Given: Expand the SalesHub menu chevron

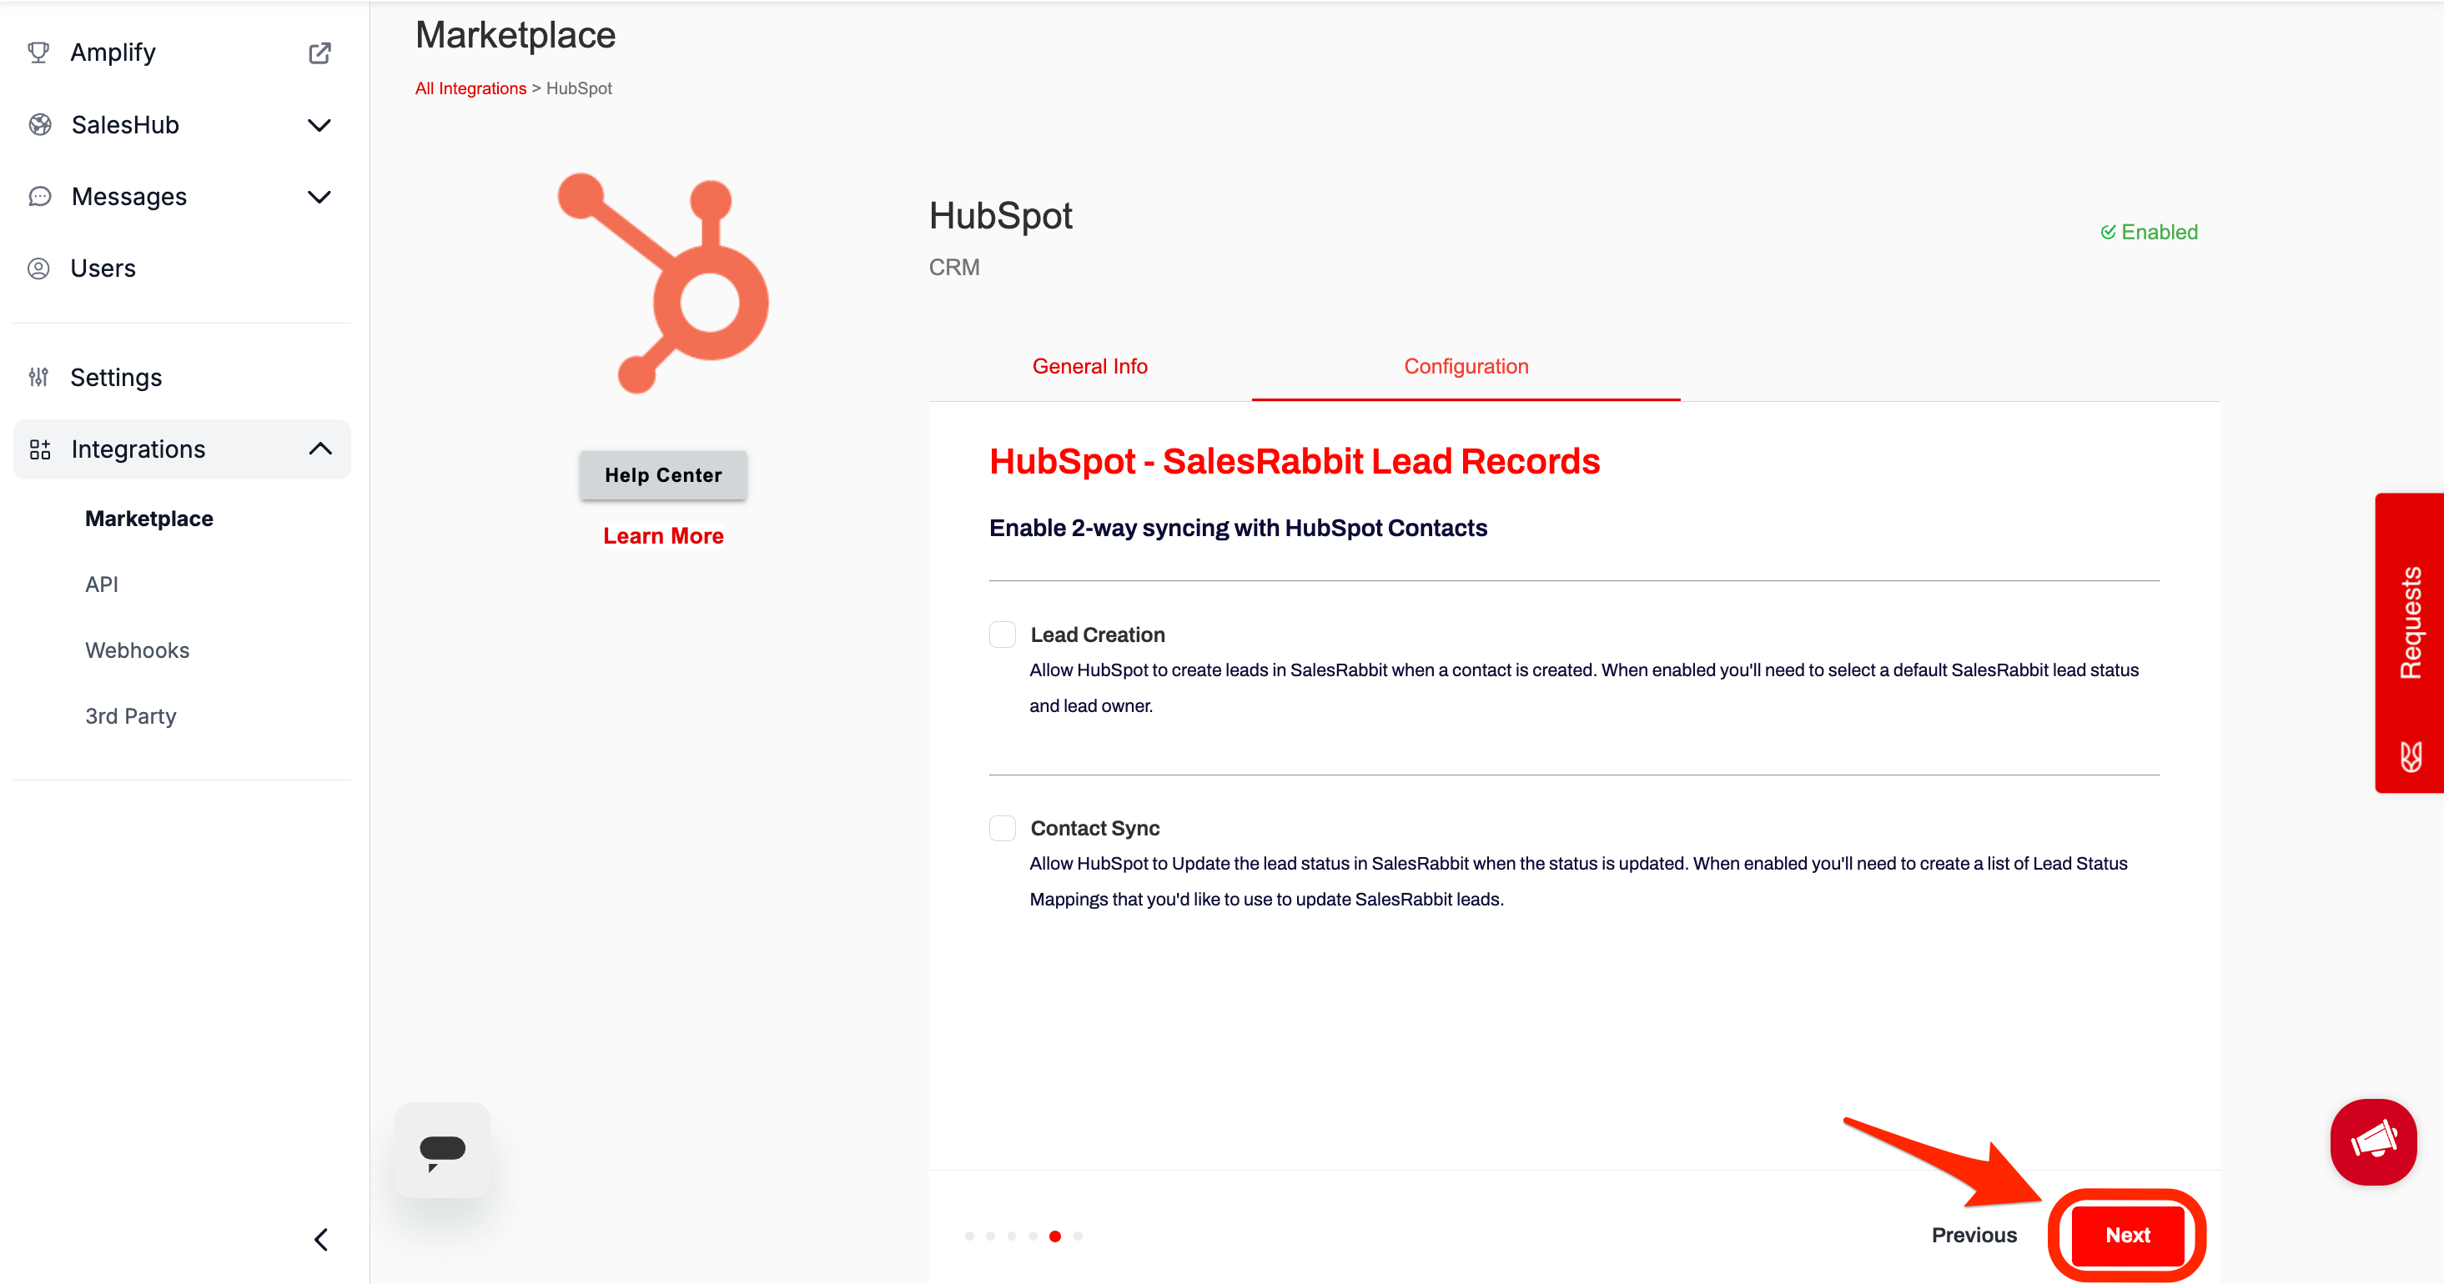Looking at the screenshot, I should pos(319,125).
